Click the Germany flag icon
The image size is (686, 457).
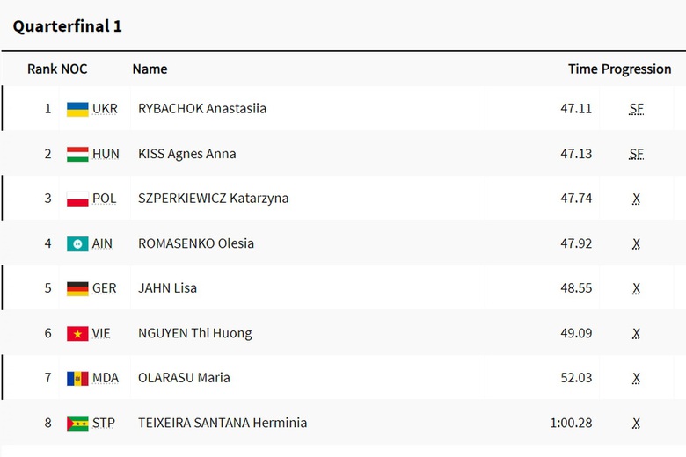[x=77, y=288]
